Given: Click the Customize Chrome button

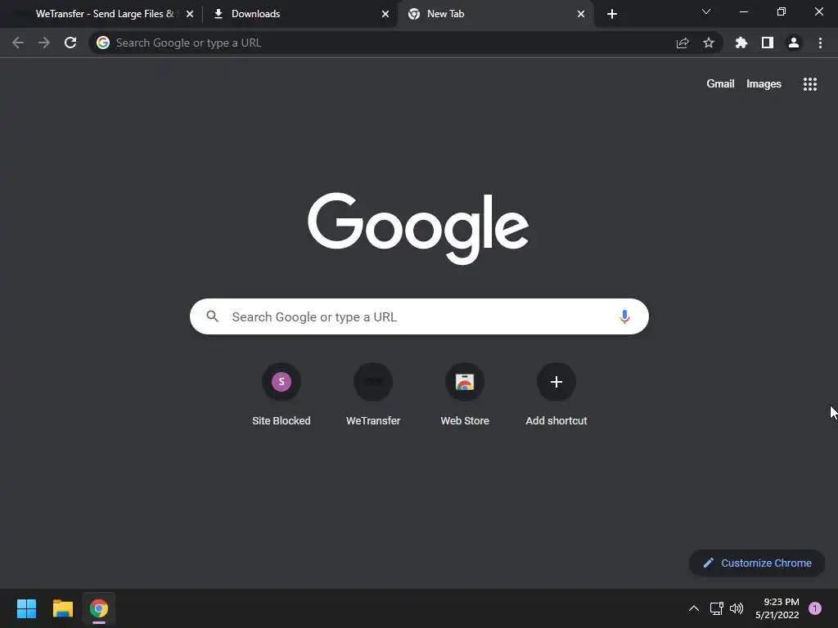Looking at the screenshot, I should (757, 563).
